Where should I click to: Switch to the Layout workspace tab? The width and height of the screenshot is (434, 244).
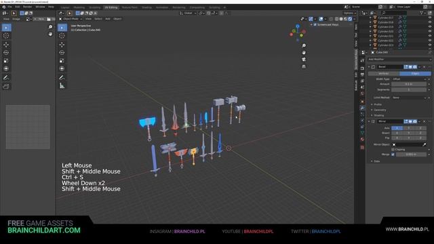tap(65, 7)
